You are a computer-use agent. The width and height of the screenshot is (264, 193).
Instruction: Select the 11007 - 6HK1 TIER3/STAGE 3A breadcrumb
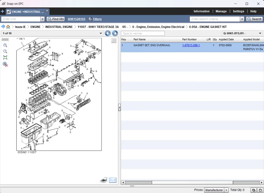pos(98,27)
